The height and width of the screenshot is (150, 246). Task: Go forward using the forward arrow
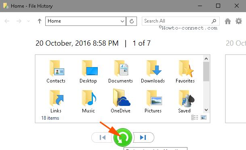tap(19, 21)
